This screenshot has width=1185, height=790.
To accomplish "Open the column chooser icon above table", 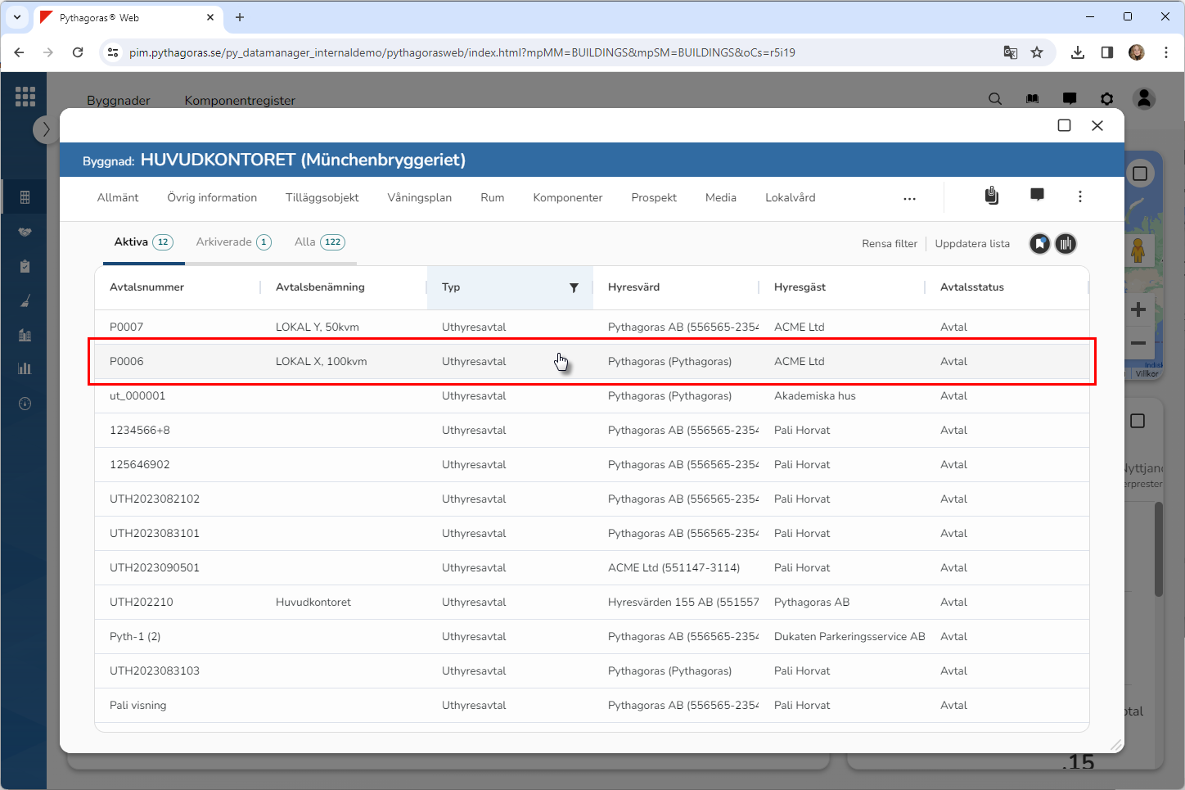I will point(1066,244).
